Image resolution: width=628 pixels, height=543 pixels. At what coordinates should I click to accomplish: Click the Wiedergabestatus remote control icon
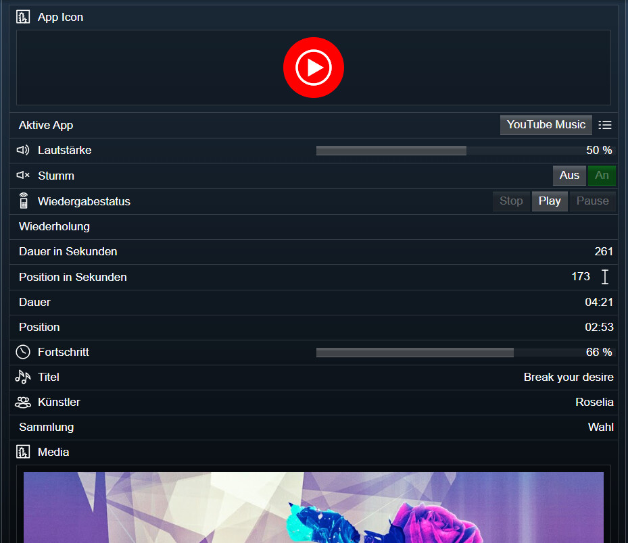point(24,201)
